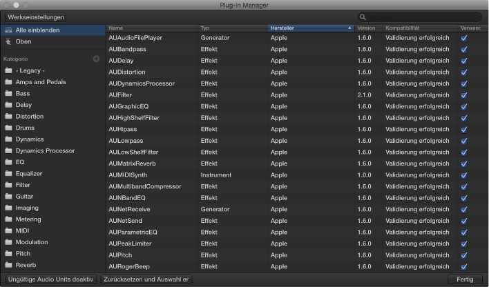Click the Distortion folder icon
The image size is (489, 287).
point(8,116)
